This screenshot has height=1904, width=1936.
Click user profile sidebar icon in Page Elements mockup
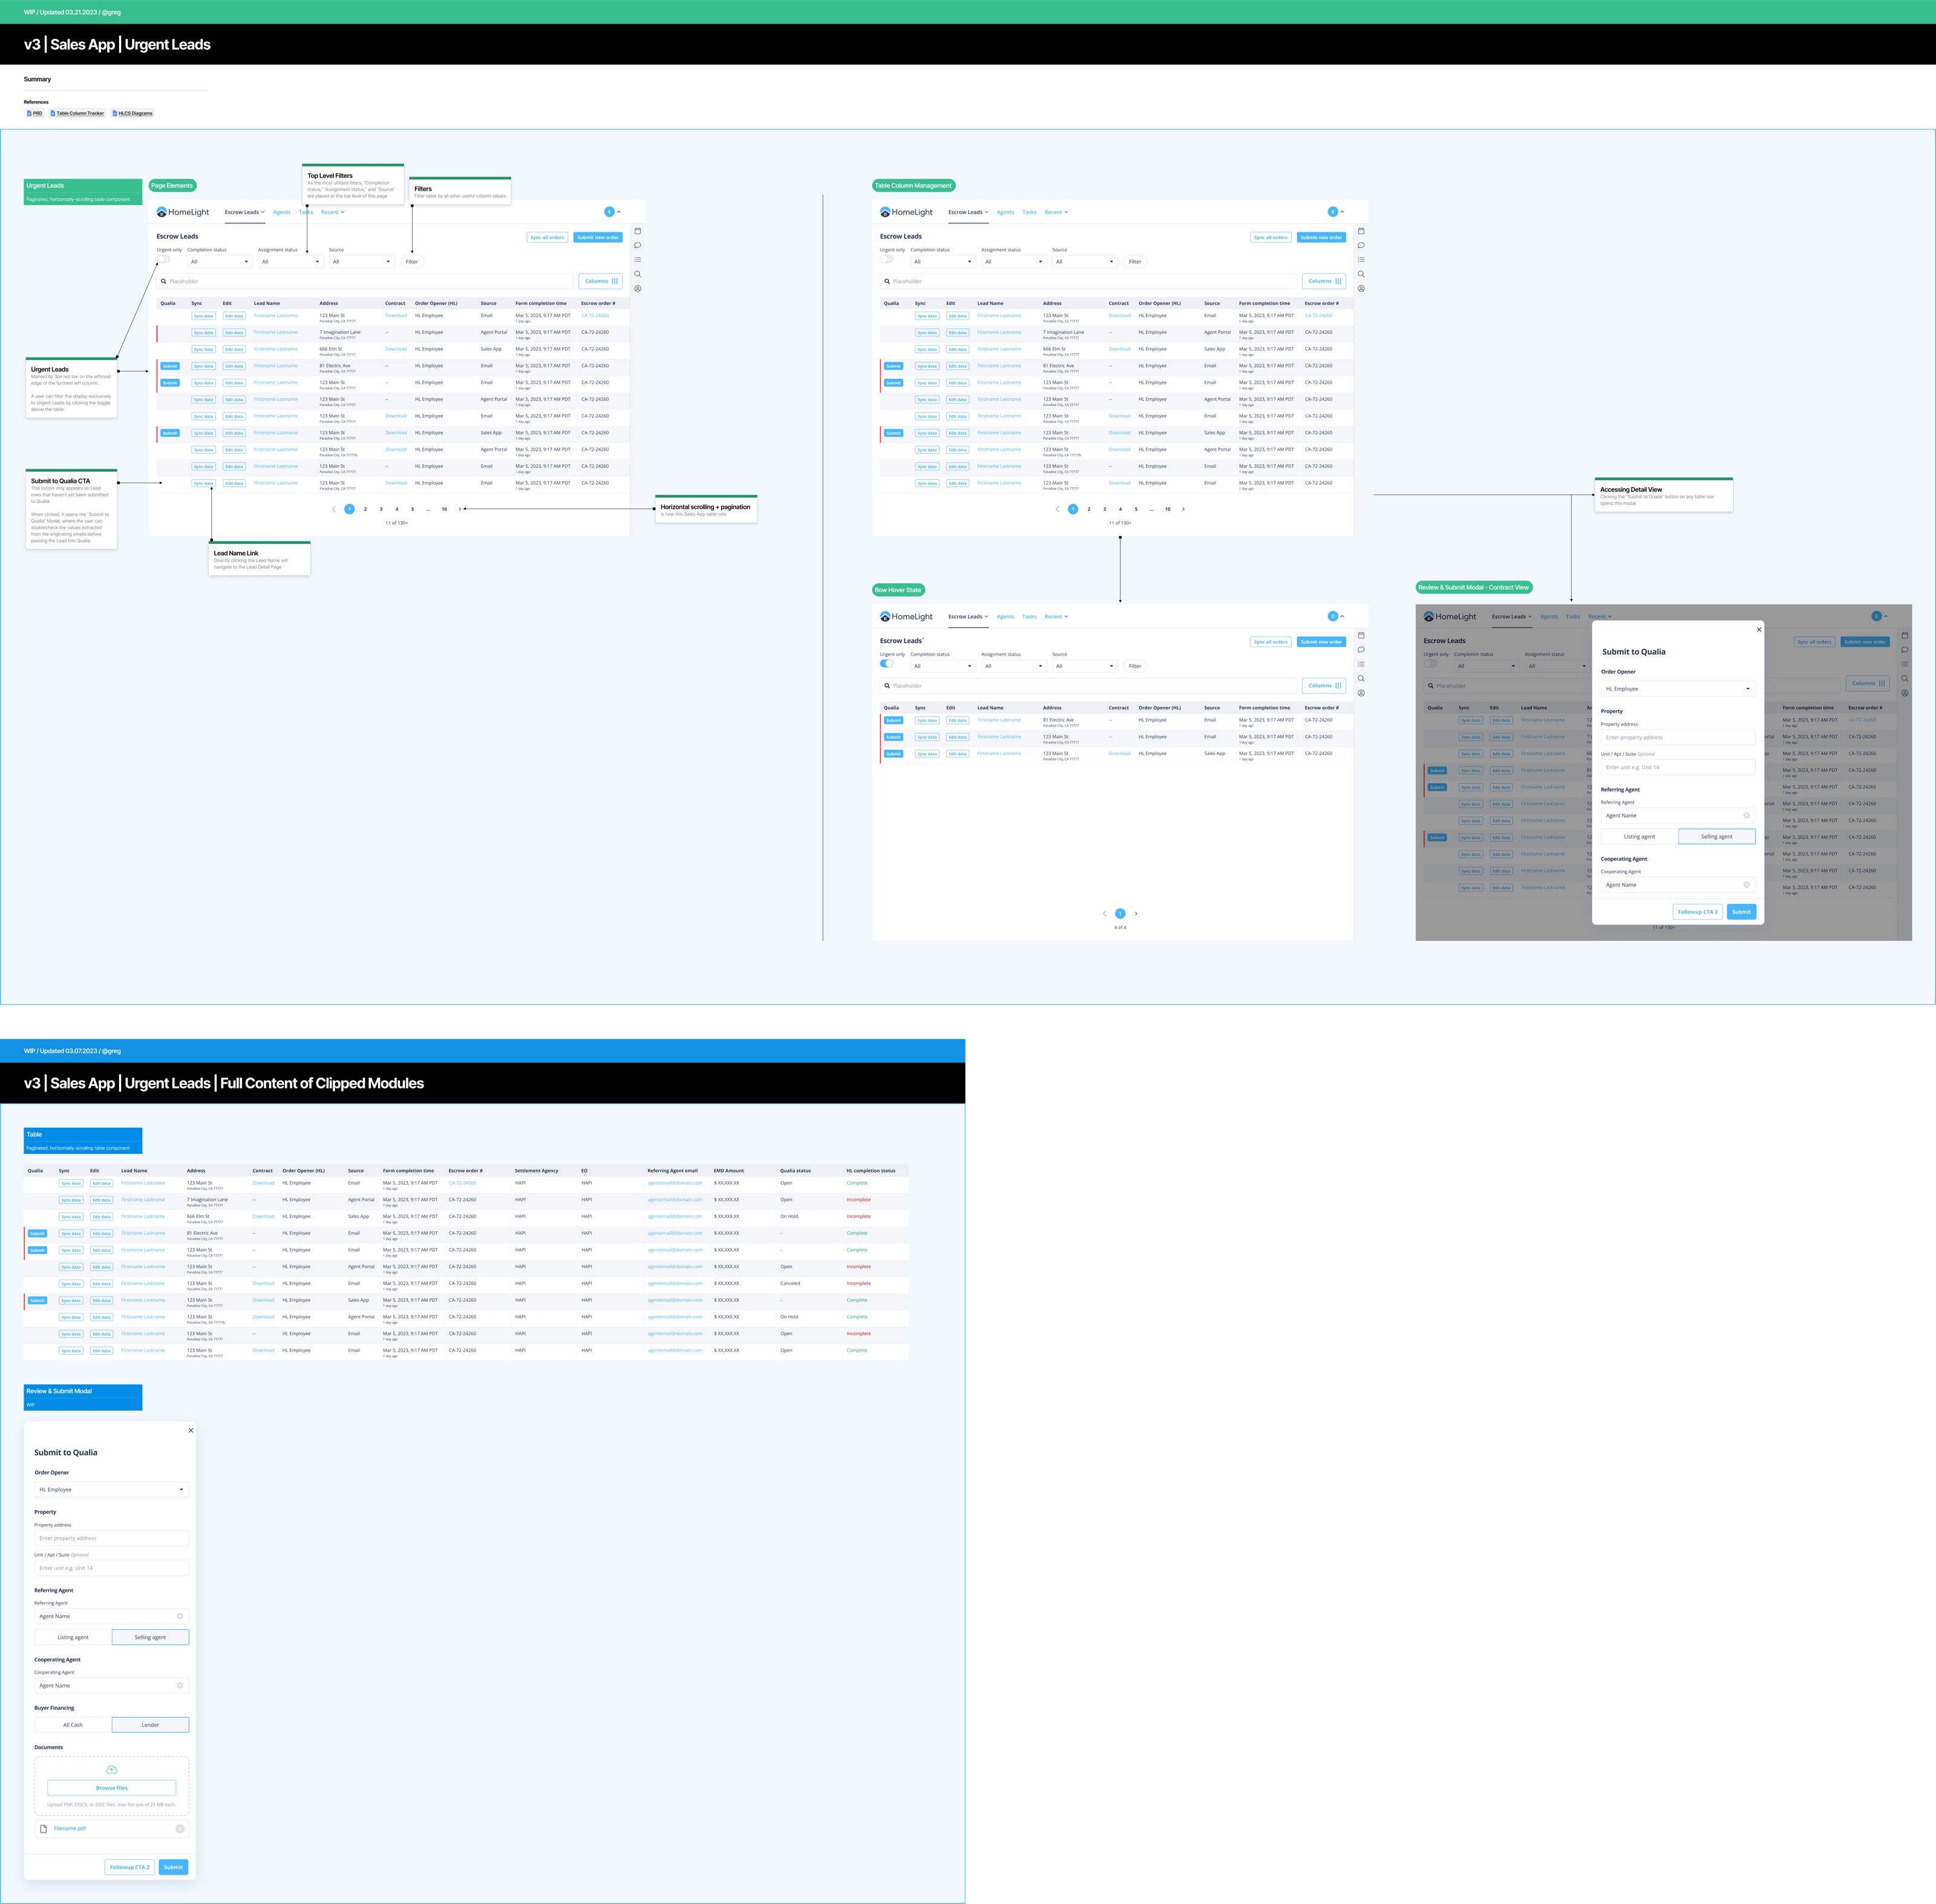tap(637, 288)
